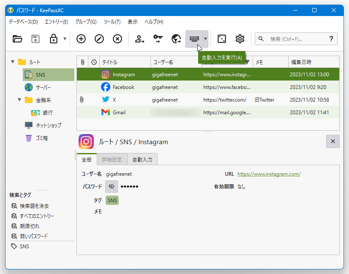This screenshot has height=274, width=349.
Task: Edit selected entry with pencil icon
Action: click(99, 39)
